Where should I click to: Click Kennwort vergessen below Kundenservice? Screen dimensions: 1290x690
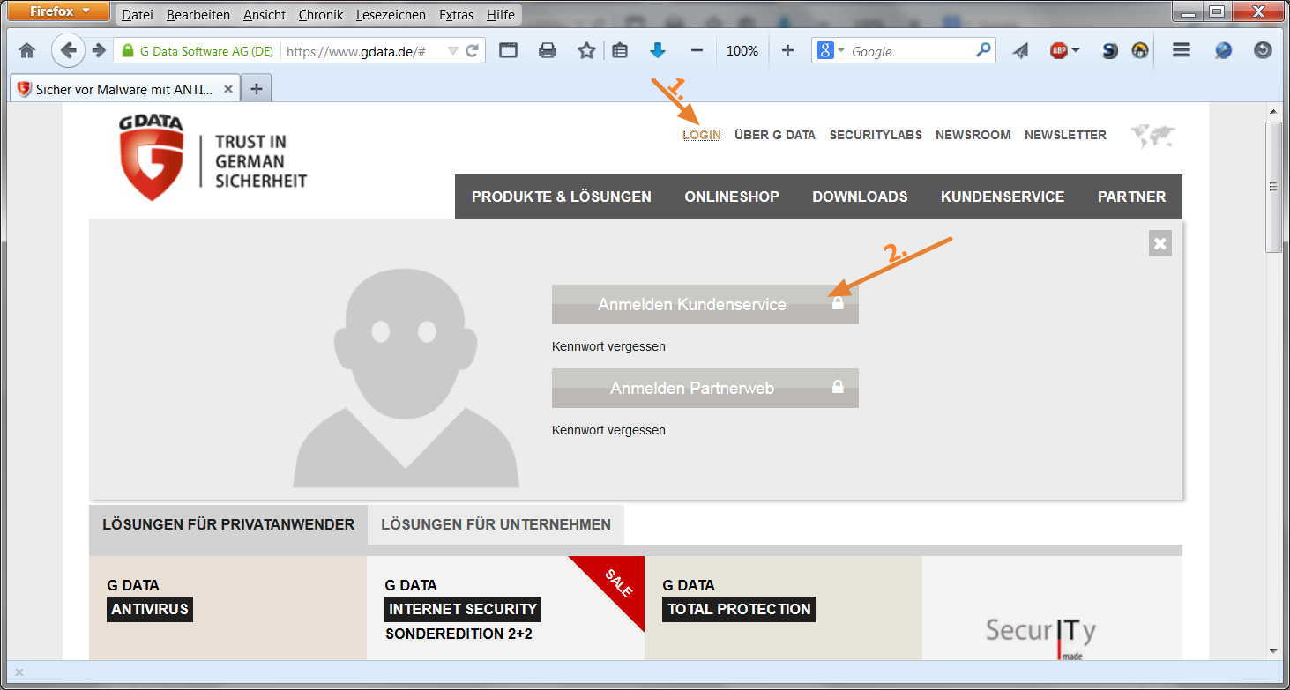click(608, 346)
